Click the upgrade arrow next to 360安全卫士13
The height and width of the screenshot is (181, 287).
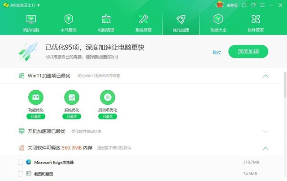(39, 5)
